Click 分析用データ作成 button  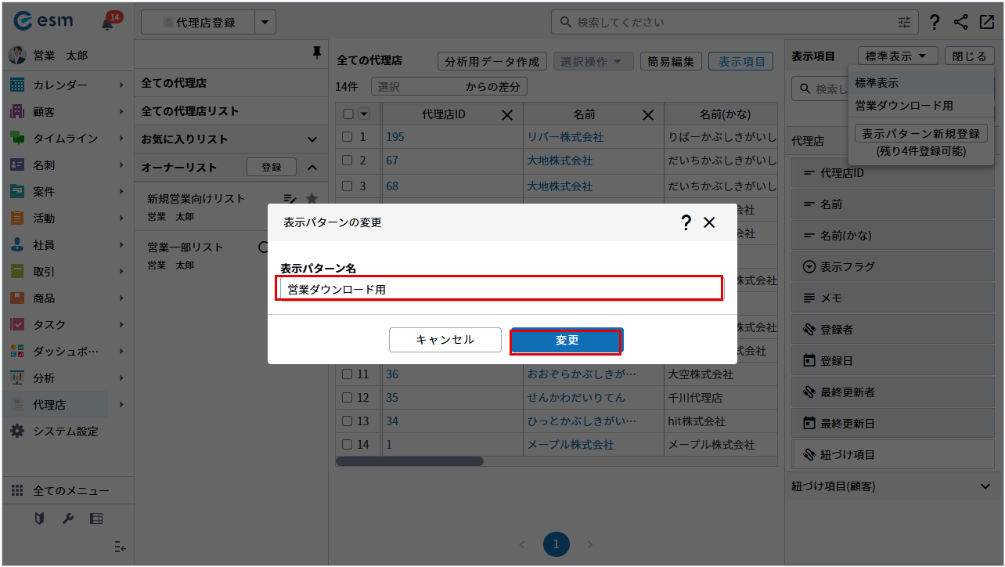(492, 62)
